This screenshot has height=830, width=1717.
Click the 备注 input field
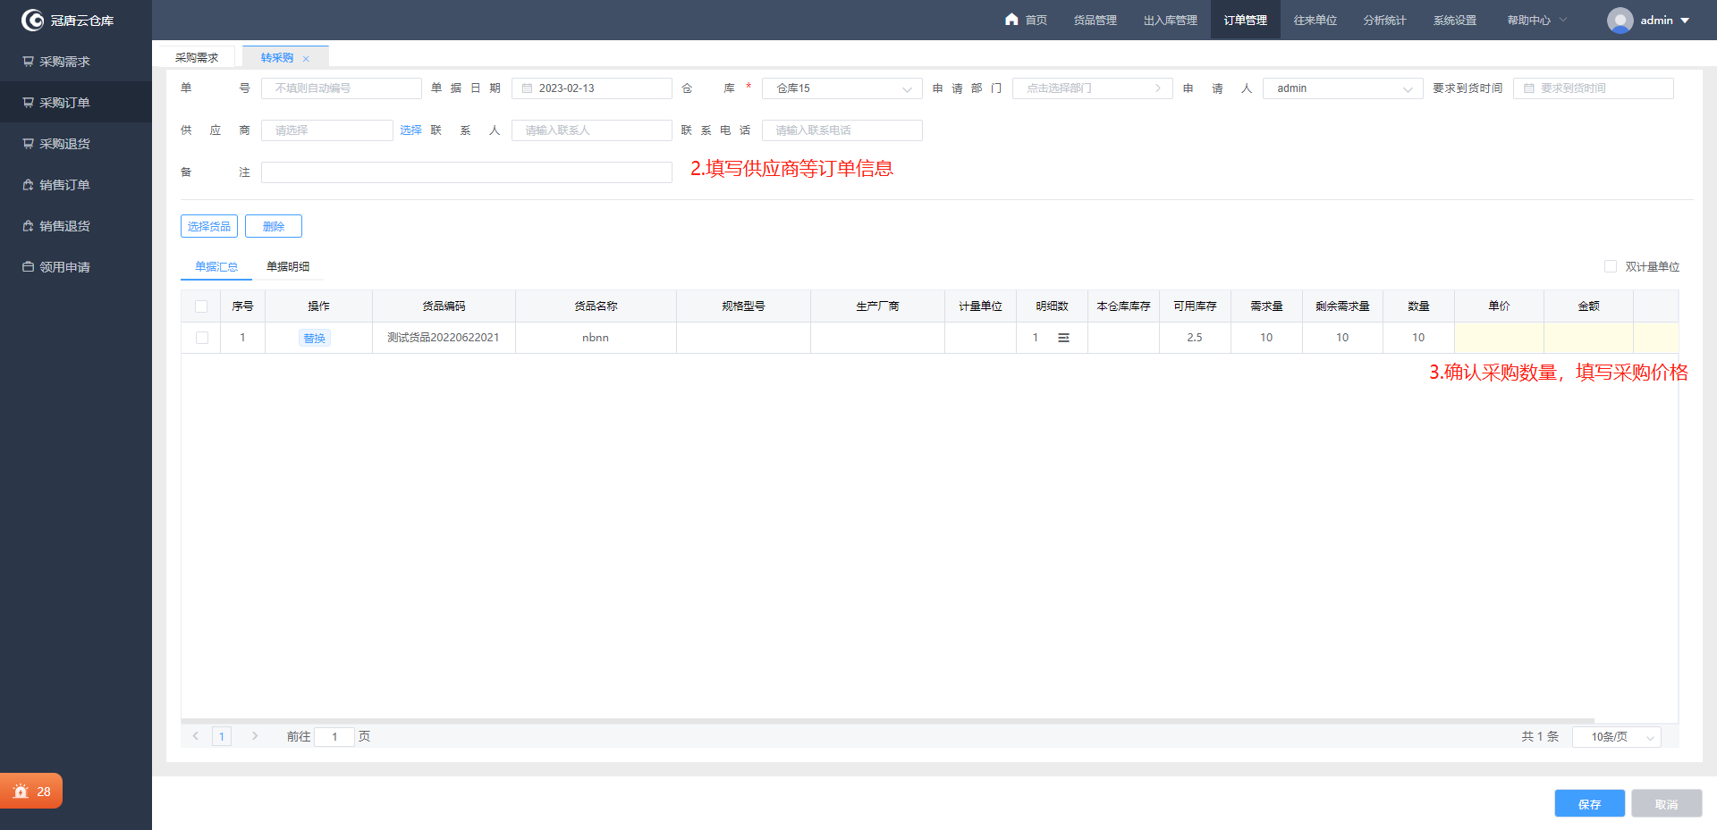pyautogui.click(x=466, y=172)
